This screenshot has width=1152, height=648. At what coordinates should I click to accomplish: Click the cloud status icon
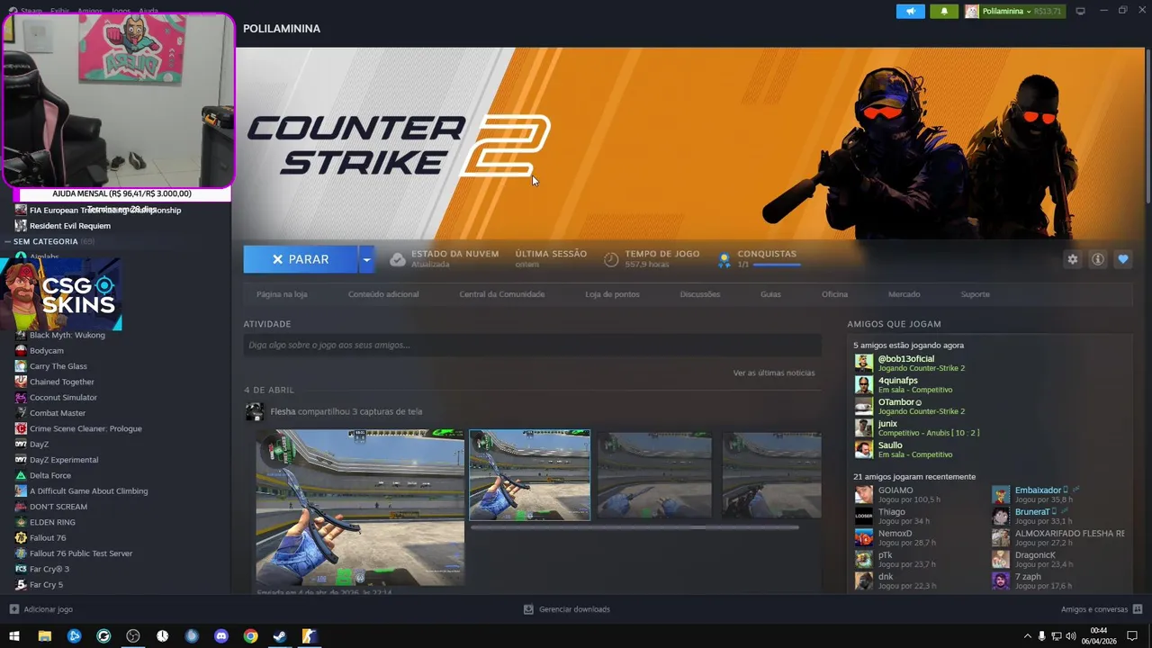[x=398, y=259]
